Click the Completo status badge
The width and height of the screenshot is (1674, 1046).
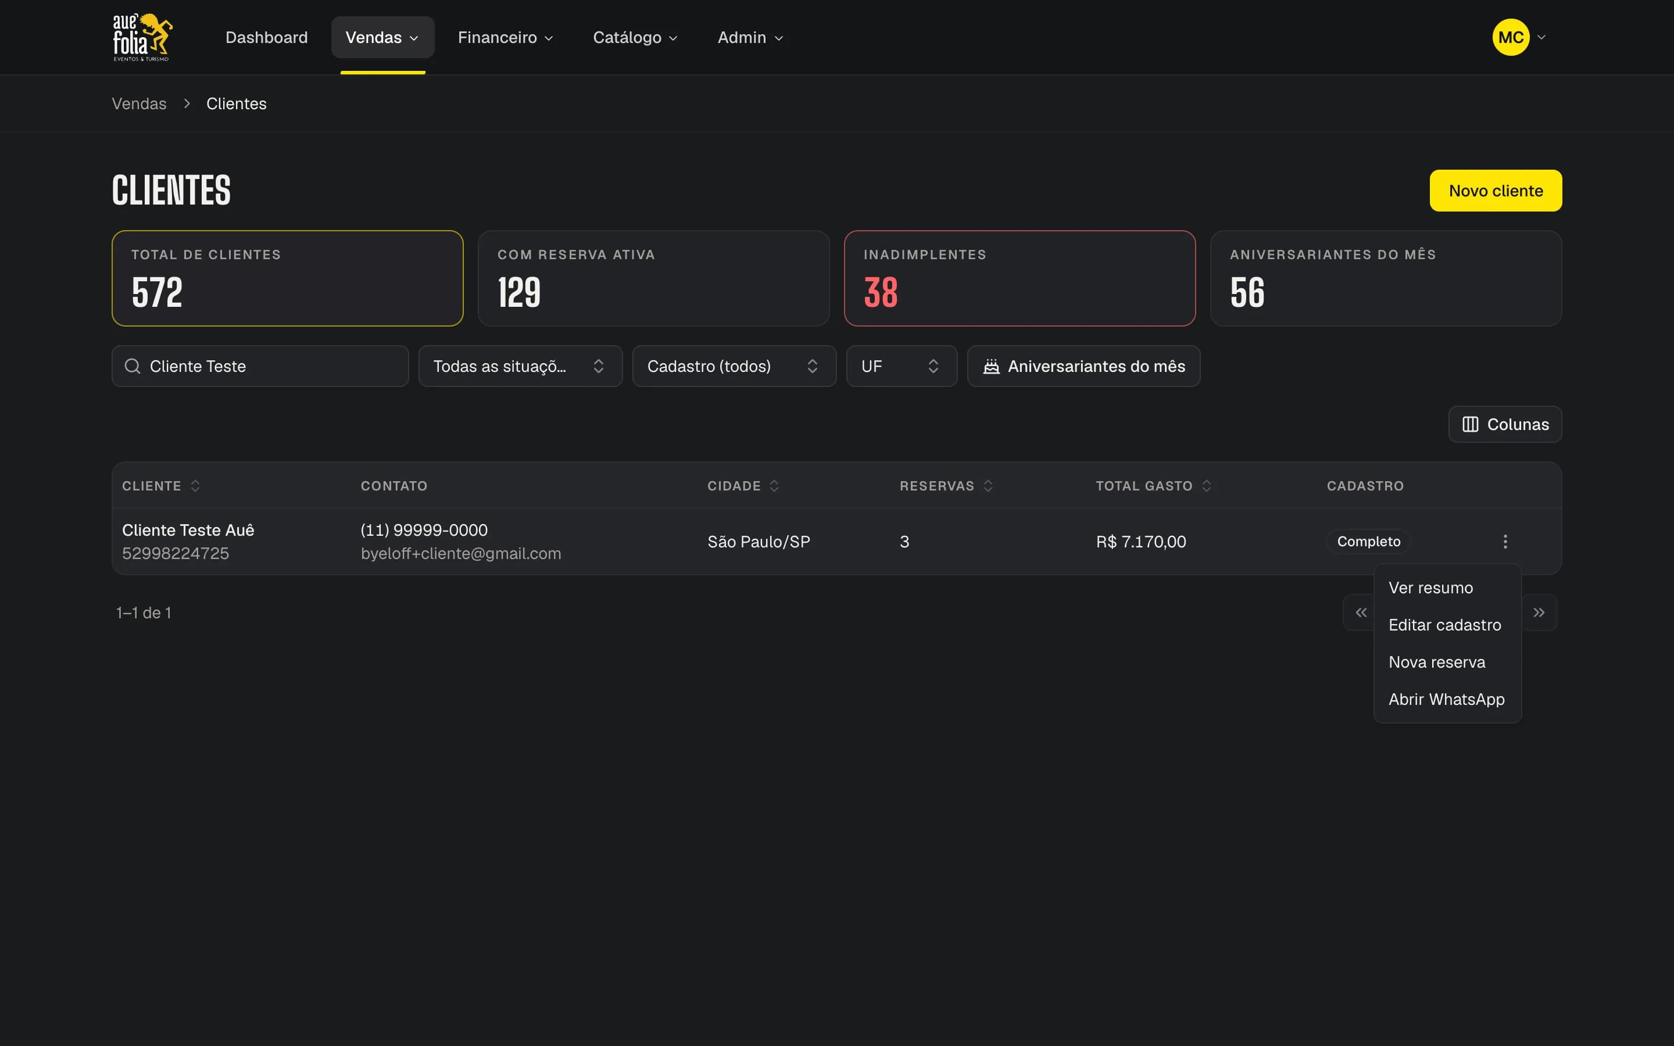1368,542
